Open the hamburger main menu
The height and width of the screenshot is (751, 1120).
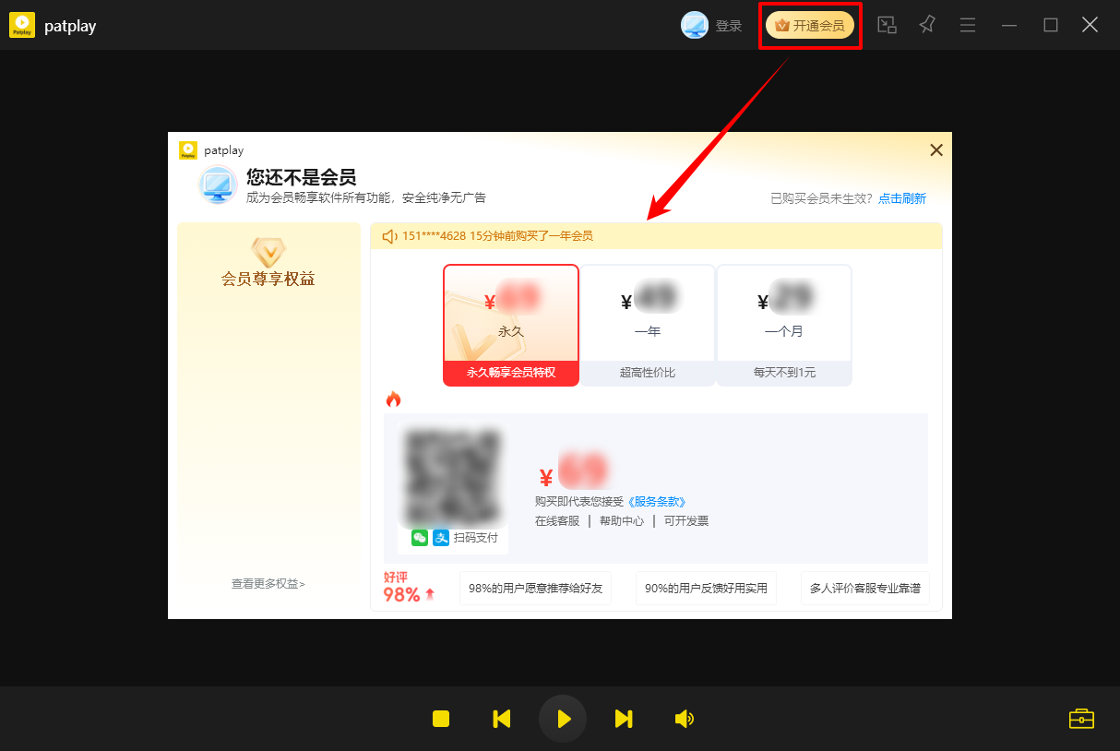pos(968,25)
